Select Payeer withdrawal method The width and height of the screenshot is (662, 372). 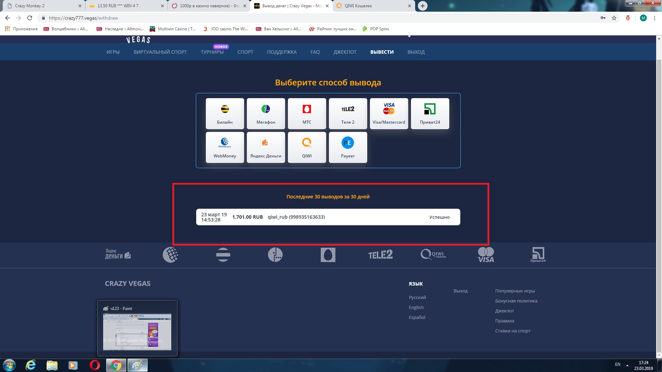[348, 147]
